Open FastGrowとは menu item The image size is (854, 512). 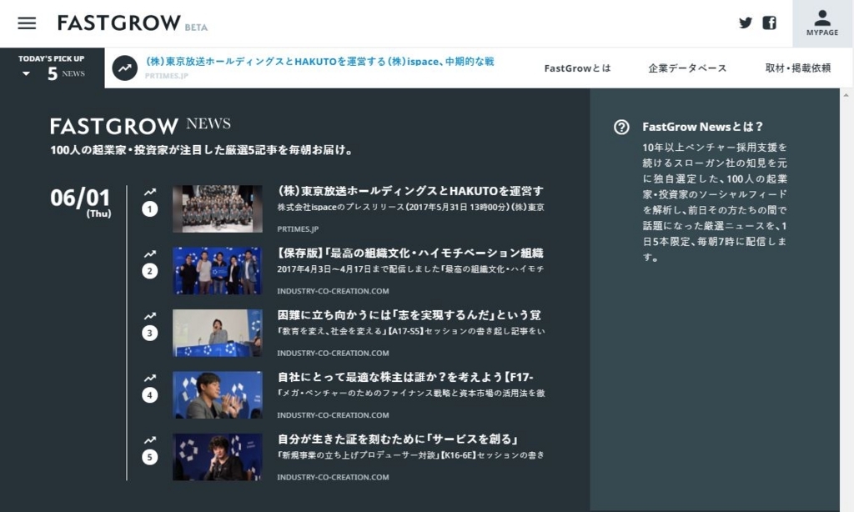click(x=577, y=68)
